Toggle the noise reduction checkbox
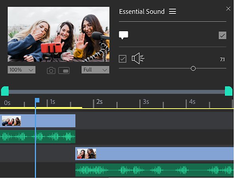Screen dimensions: 234x178 point(122,59)
